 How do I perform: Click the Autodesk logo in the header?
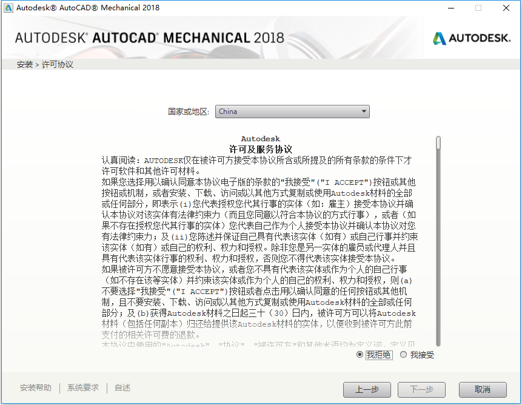[472, 38]
